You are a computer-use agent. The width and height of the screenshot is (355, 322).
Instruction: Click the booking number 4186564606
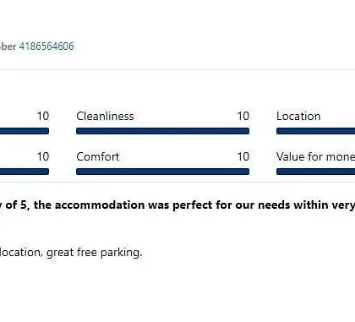[46, 46]
